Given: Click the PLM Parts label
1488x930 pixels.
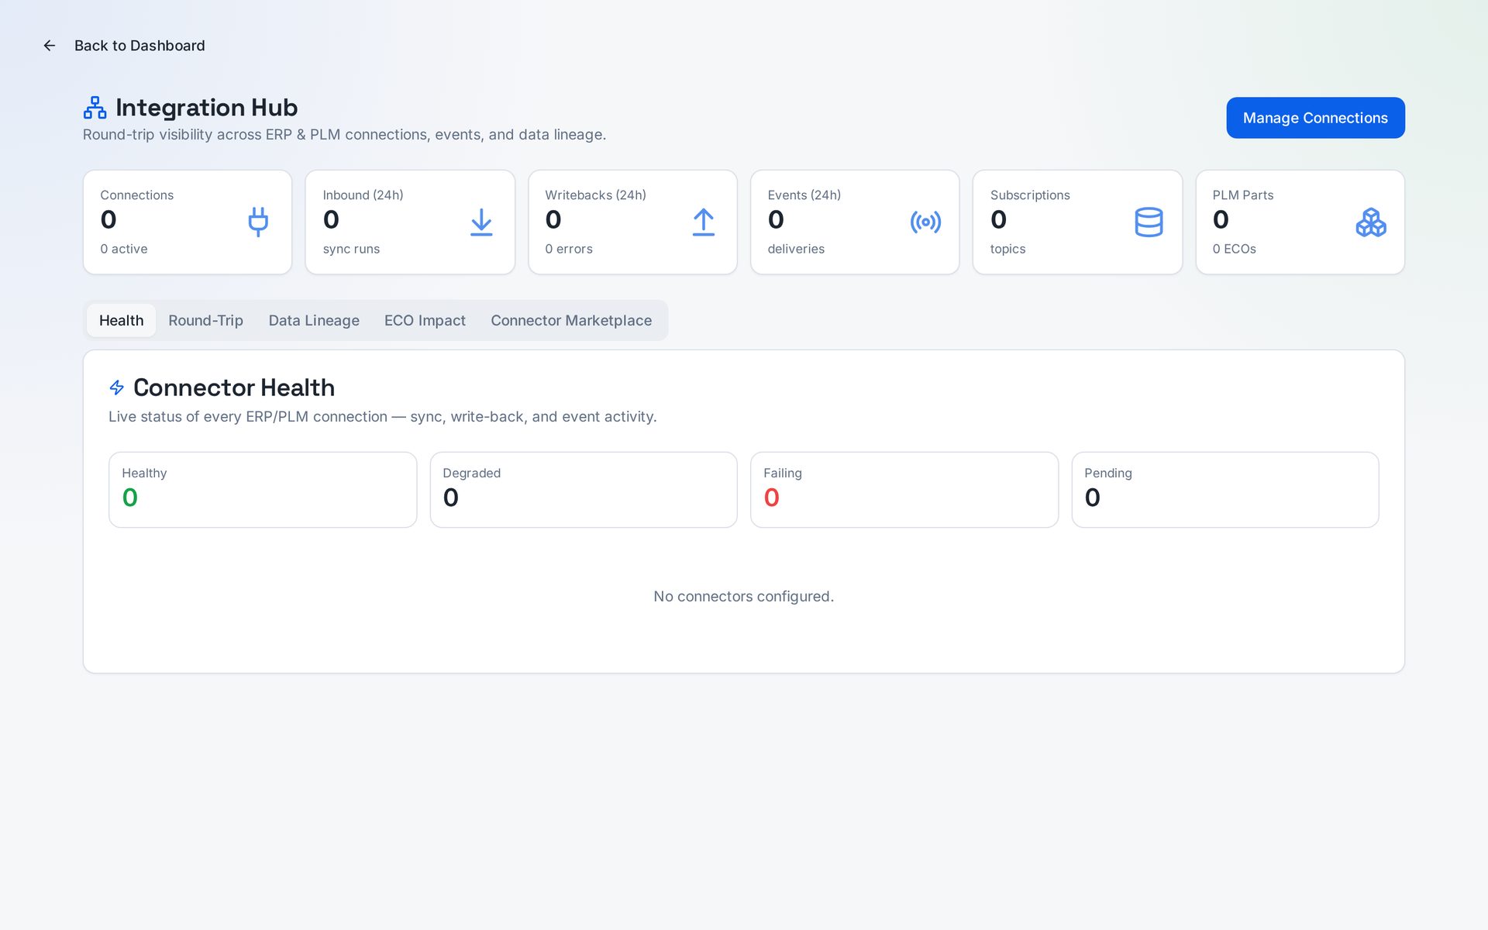Looking at the screenshot, I should click(x=1242, y=195).
